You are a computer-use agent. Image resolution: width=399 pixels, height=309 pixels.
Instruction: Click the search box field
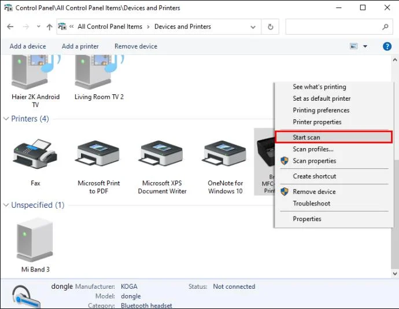[x=339, y=27]
